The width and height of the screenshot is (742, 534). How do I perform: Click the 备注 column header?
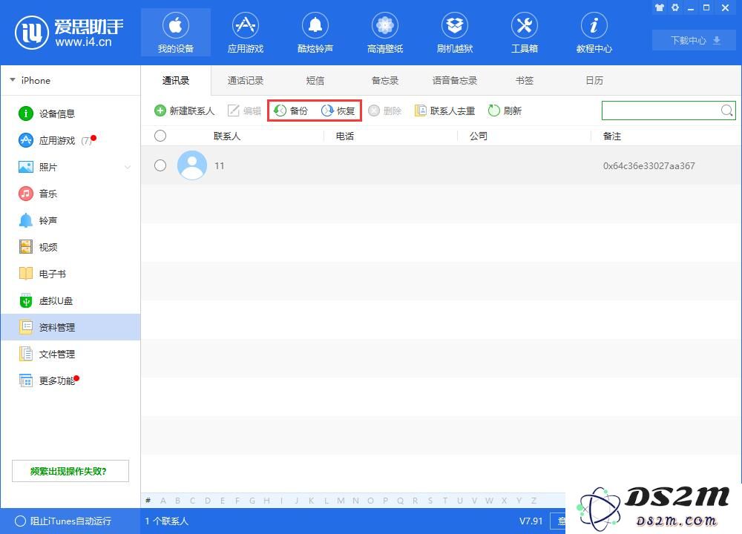pos(611,136)
